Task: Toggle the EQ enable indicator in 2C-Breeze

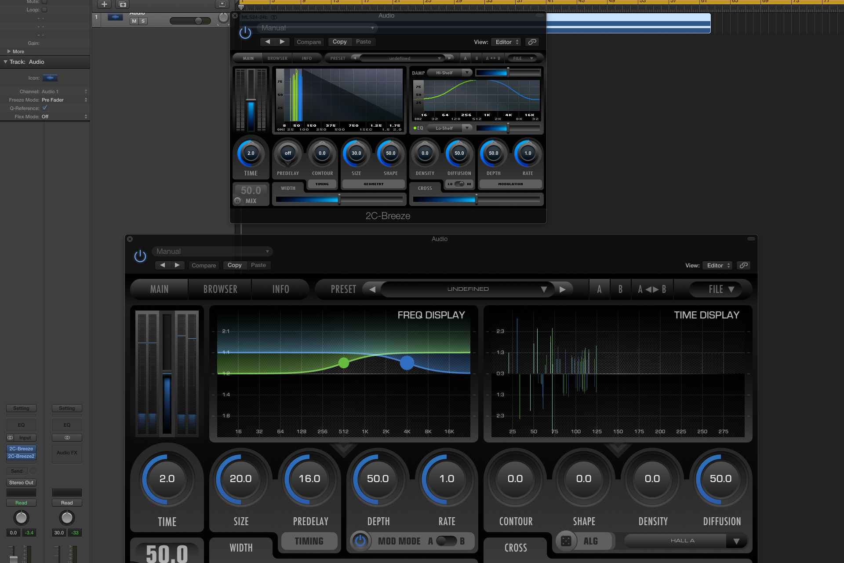Action: click(415, 128)
